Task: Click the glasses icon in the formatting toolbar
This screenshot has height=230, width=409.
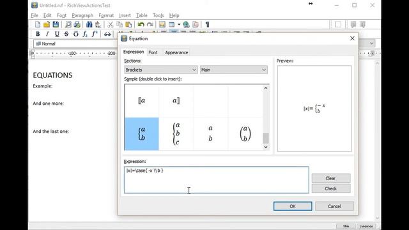Action: tap(107, 34)
